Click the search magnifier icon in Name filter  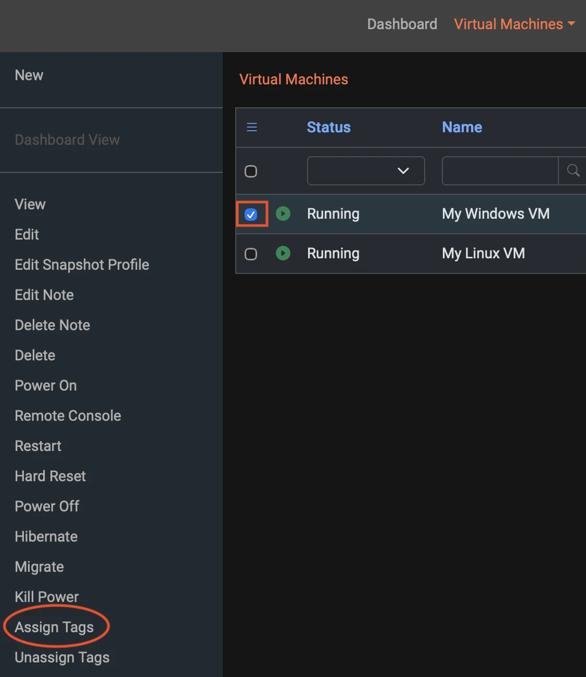coord(572,171)
